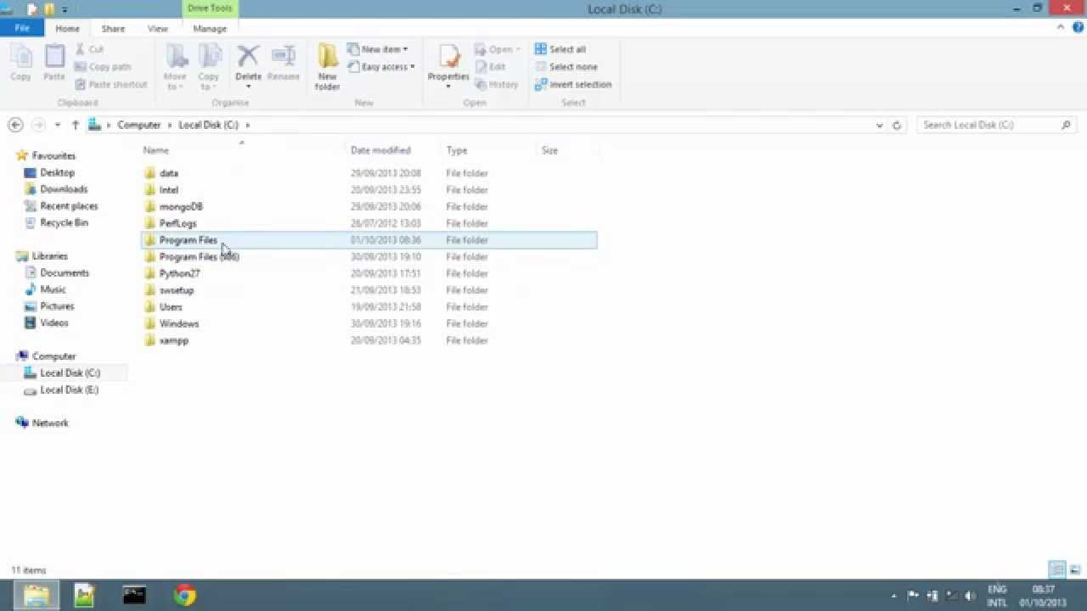Open recent locations dropdown arrow

[57, 125]
